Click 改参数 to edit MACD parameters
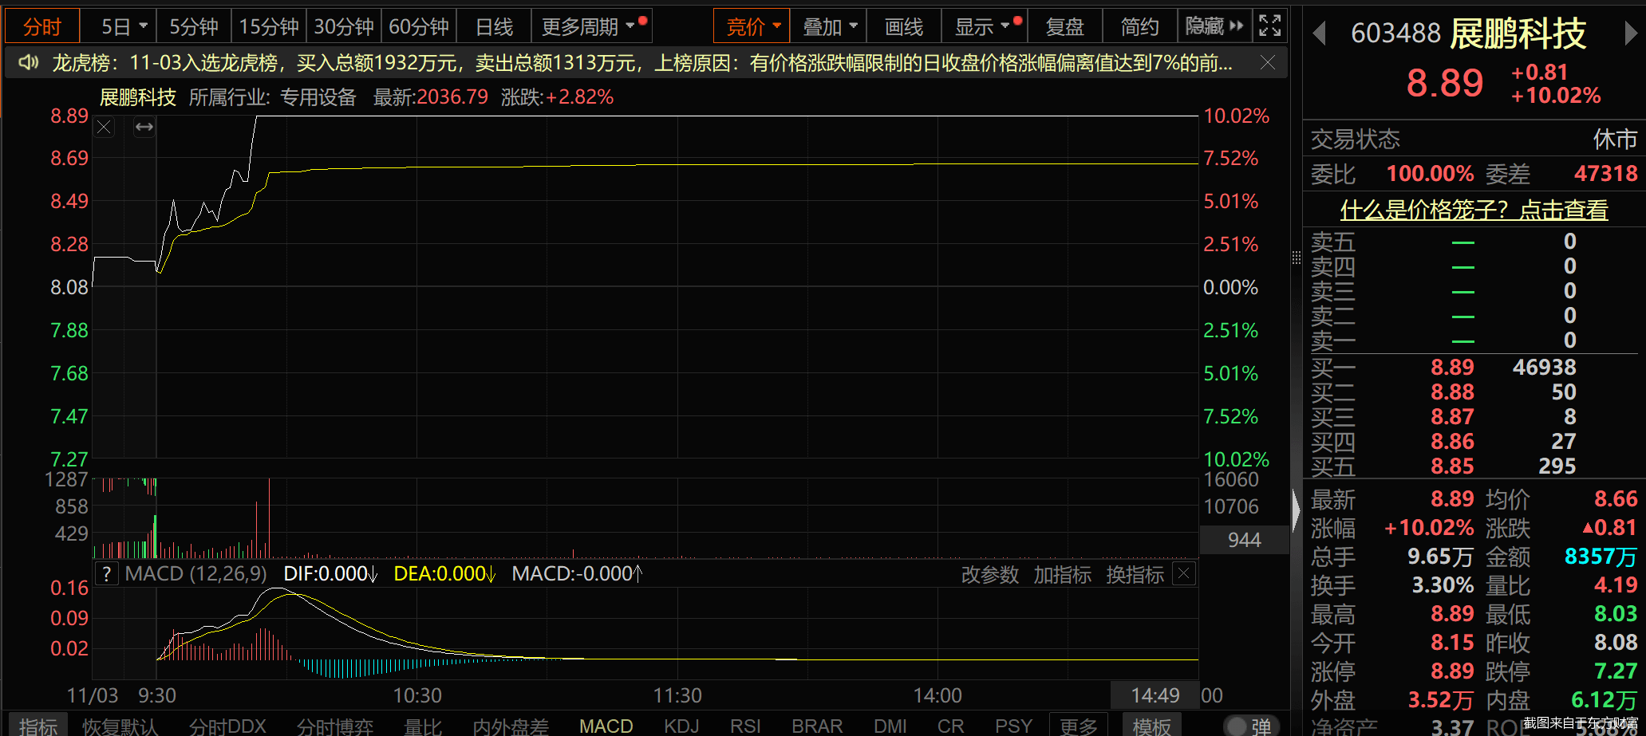Viewport: 1646px width, 736px height. click(x=989, y=574)
